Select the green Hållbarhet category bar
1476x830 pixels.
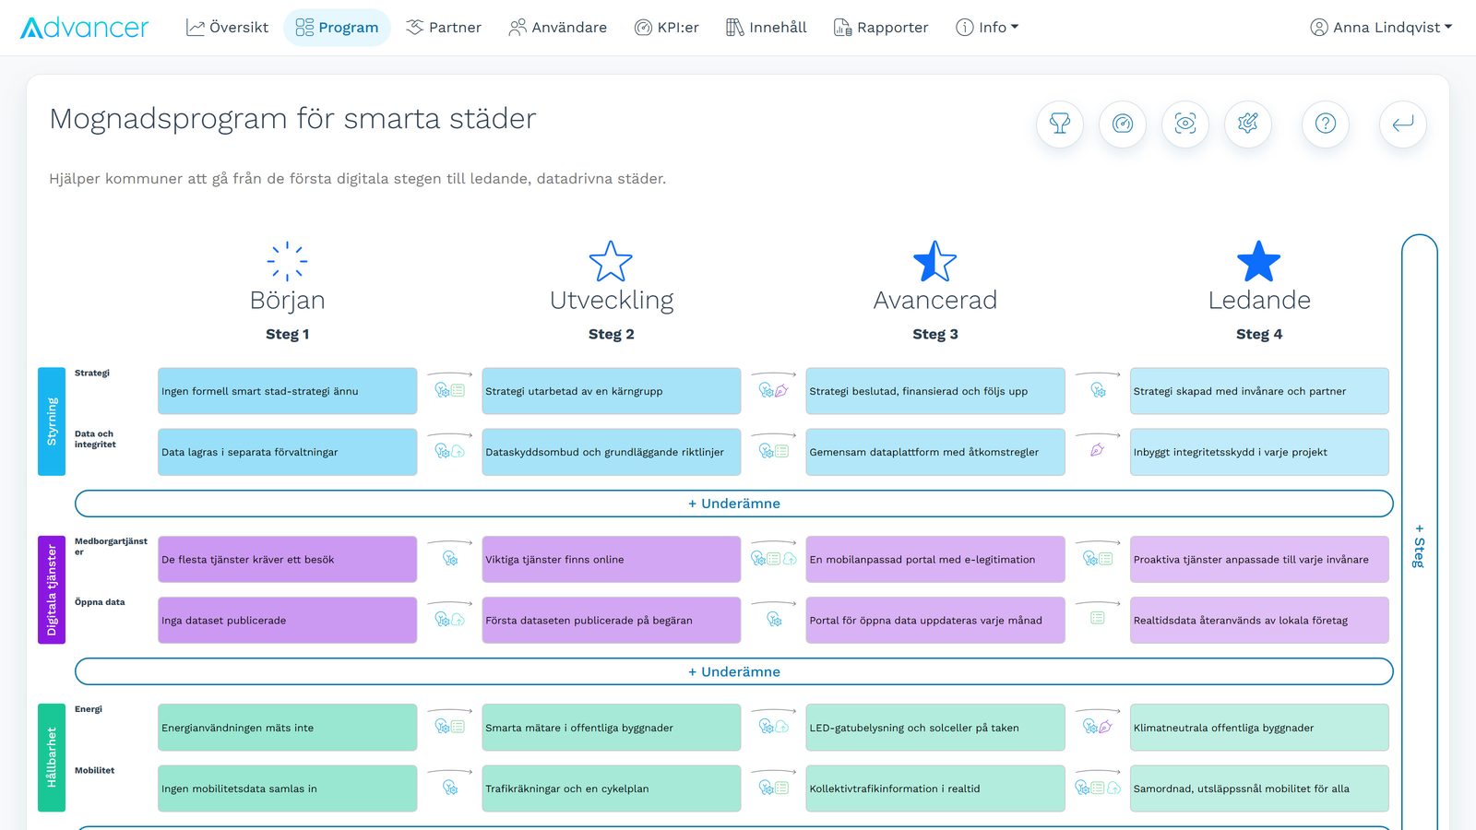point(52,757)
